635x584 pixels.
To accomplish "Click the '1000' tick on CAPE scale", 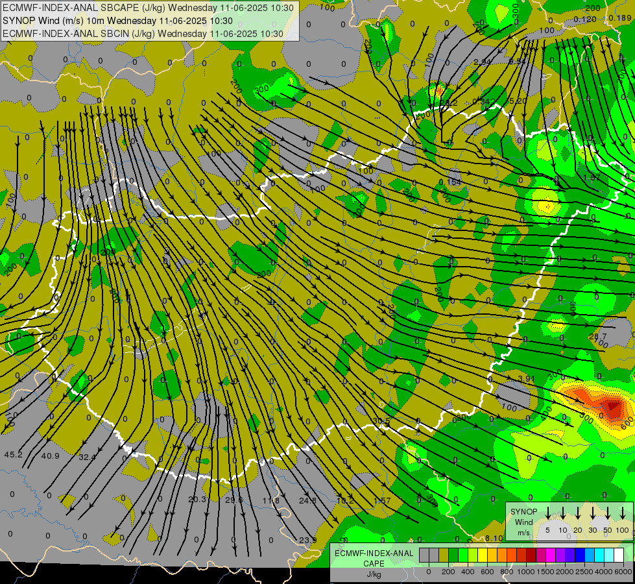I will tap(526, 572).
